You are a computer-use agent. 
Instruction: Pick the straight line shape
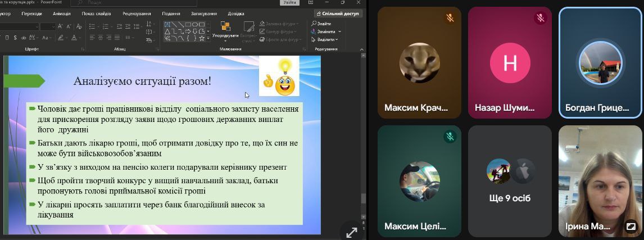(x=174, y=24)
